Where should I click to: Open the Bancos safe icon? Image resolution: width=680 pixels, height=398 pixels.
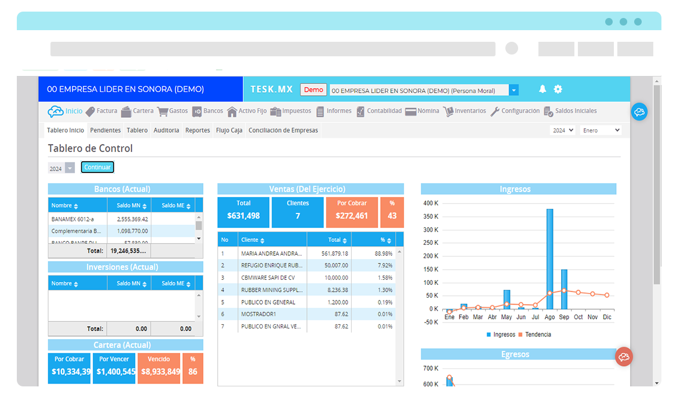point(197,112)
